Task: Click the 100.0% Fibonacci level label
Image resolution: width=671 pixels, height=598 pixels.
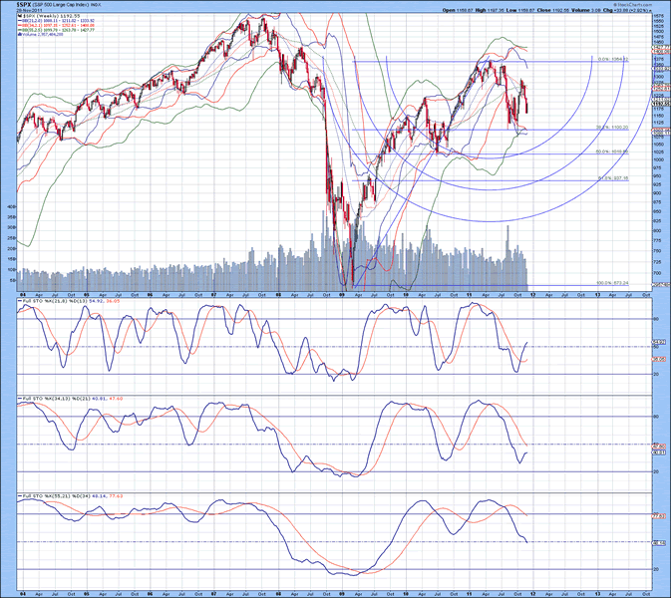Action: coord(612,283)
